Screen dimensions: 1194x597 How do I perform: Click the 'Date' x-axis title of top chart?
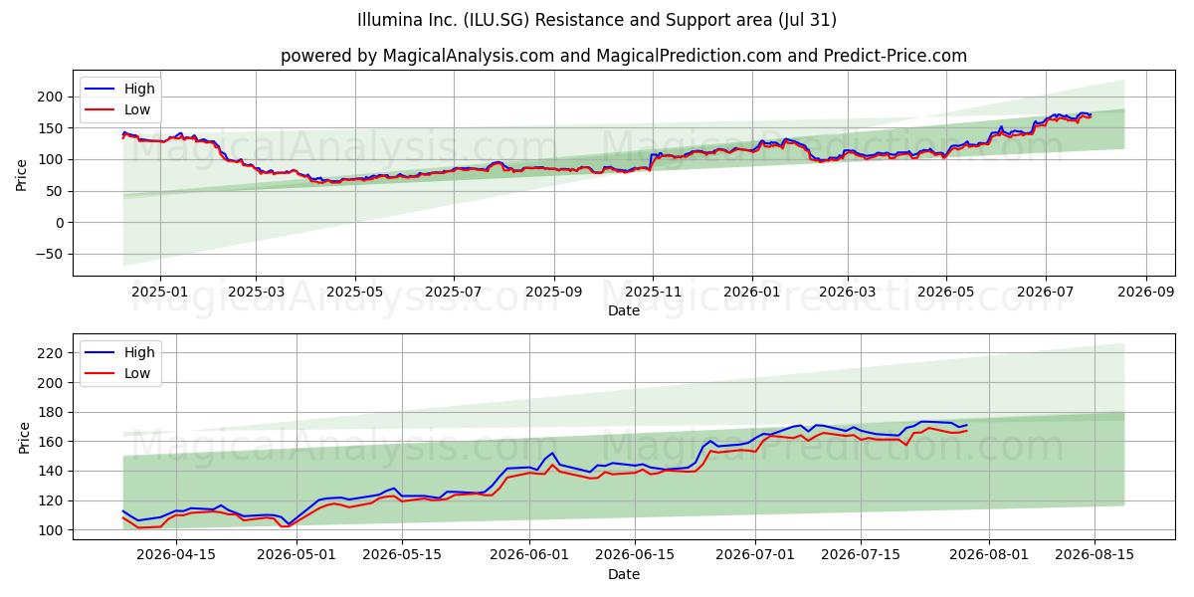click(x=624, y=311)
